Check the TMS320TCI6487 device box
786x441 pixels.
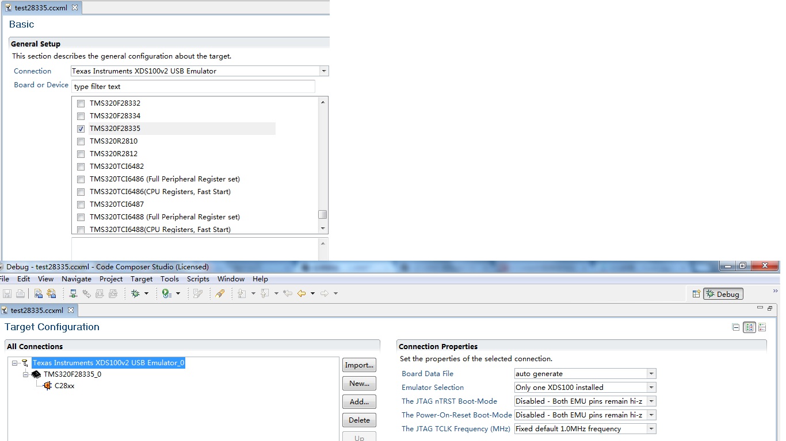point(81,204)
